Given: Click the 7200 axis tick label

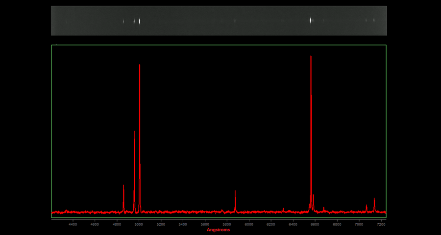Looking at the screenshot, I should pos(381,224).
